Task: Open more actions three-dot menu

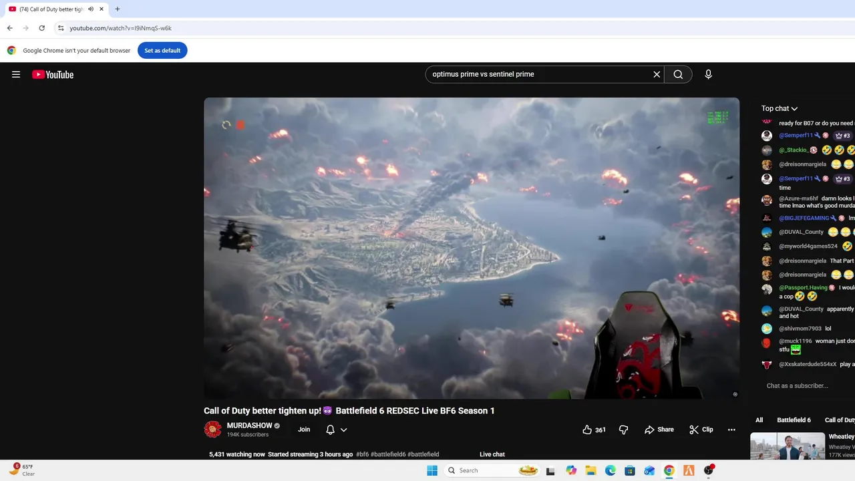Action: (731, 430)
